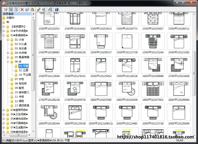Viewport: 198px width, 144px height.
Task: Click the list layout toolbar icon
Action: click(x=16, y=9)
